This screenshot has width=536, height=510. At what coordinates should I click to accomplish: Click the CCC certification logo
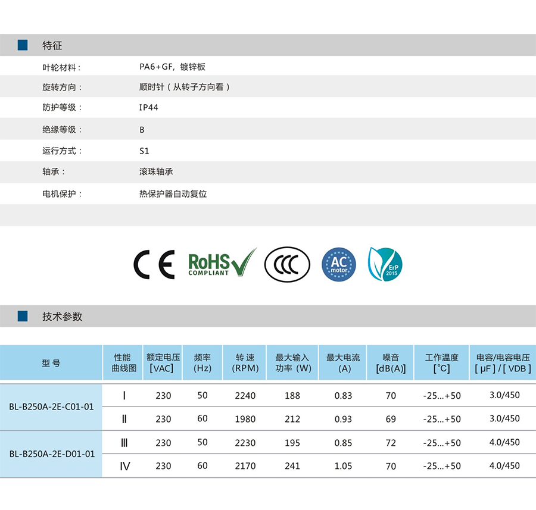287,264
